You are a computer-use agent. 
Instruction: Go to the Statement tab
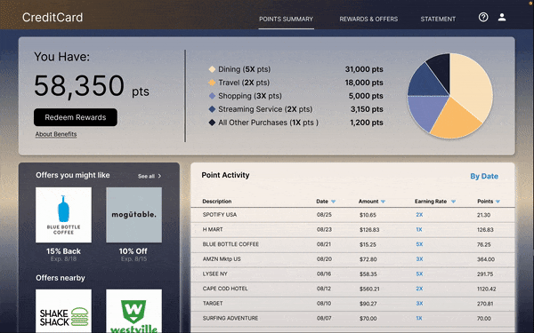pyautogui.click(x=438, y=19)
